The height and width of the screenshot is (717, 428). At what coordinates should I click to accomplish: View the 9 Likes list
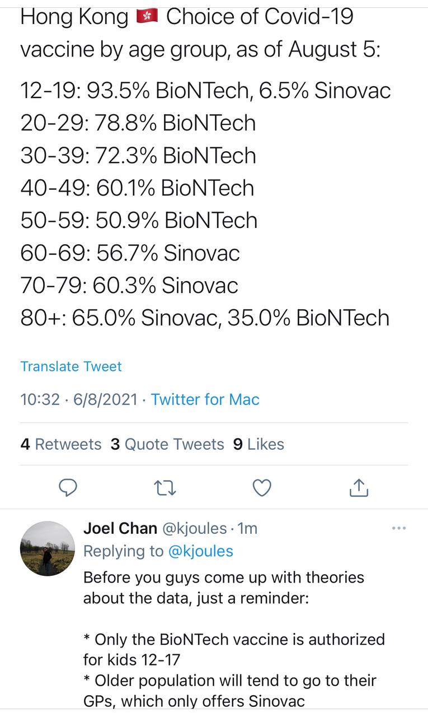(x=258, y=444)
